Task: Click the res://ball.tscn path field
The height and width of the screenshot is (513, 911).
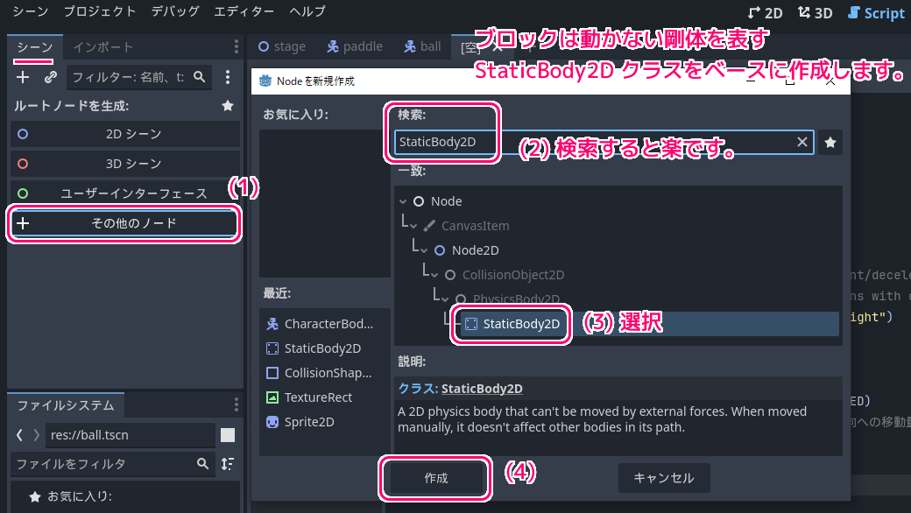Action: click(131, 435)
